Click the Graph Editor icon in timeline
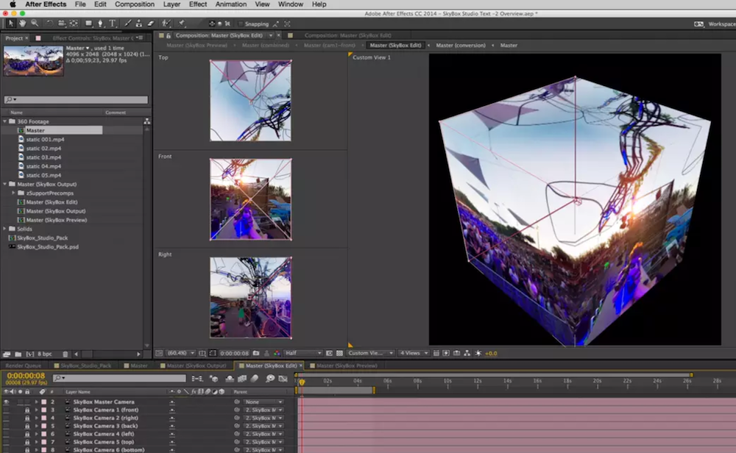This screenshot has width=736, height=453. (283, 379)
